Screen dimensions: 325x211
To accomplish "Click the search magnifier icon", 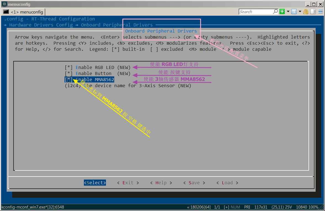I will [275, 12].
